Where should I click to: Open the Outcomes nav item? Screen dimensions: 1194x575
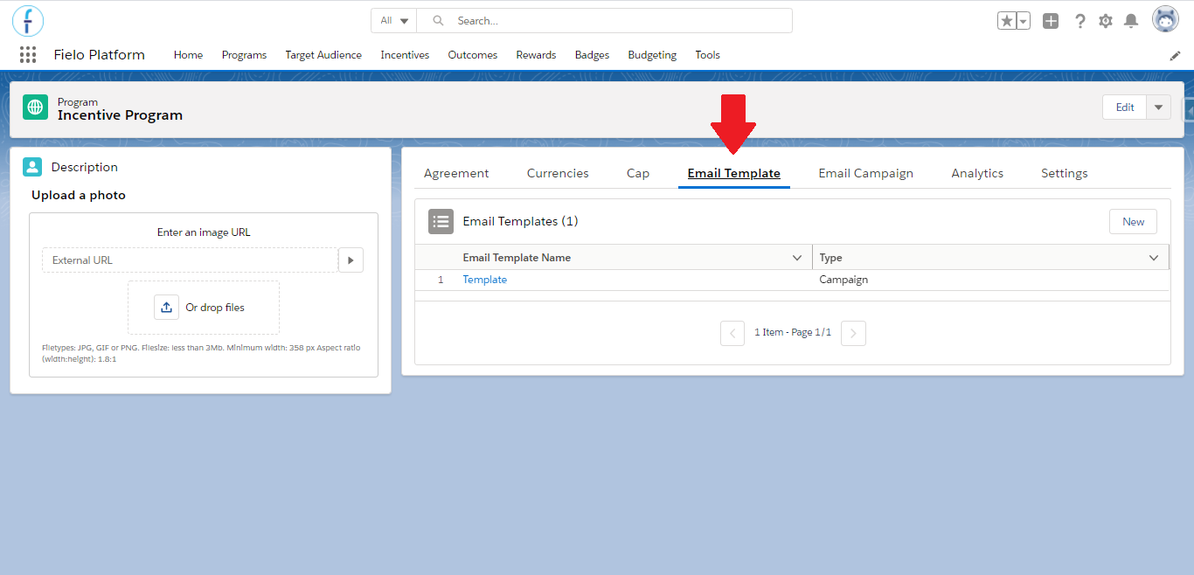tap(473, 55)
